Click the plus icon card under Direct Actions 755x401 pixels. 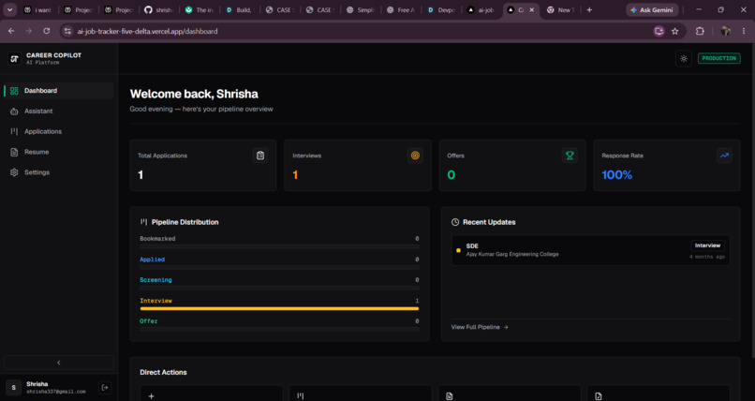pyautogui.click(x=212, y=394)
